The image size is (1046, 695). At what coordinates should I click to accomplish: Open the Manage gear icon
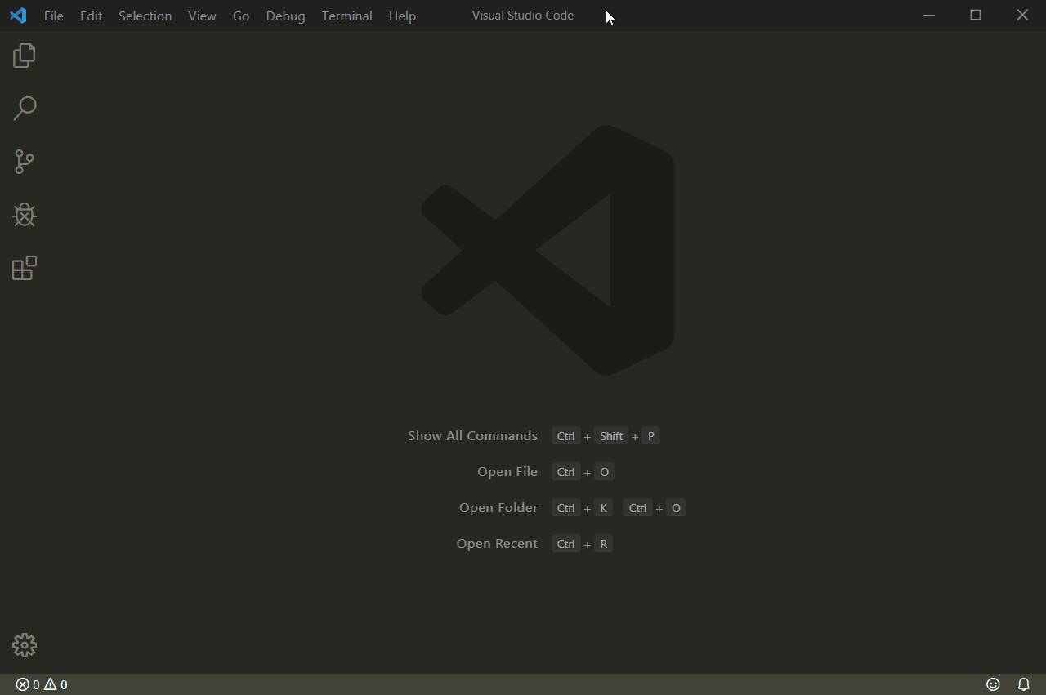[25, 645]
